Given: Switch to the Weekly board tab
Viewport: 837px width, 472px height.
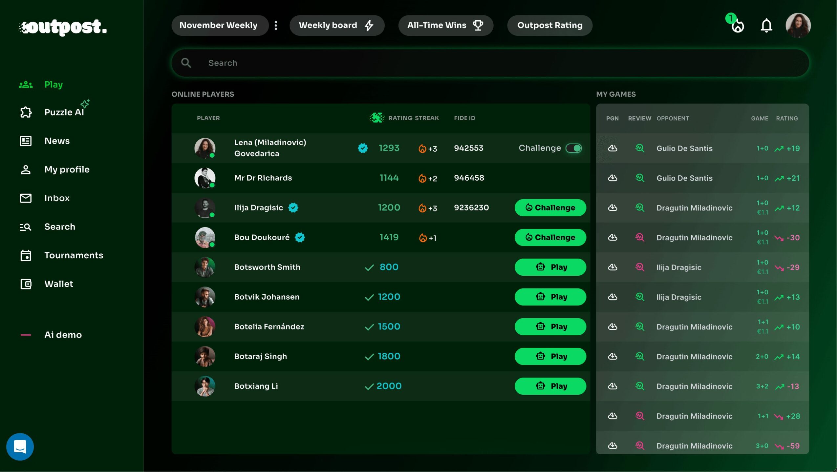Looking at the screenshot, I should tap(336, 25).
